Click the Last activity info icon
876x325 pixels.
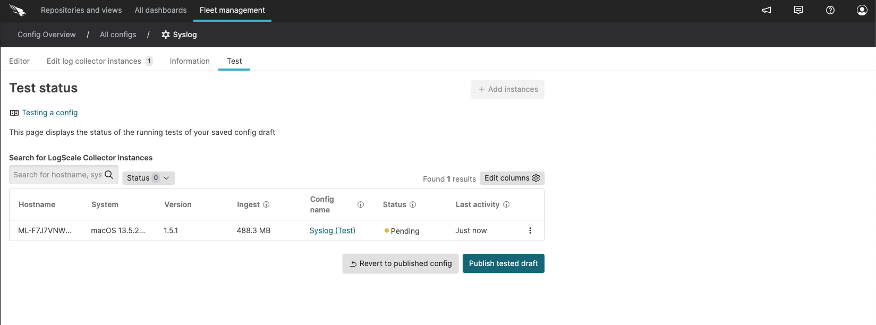(x=506, y=204)
